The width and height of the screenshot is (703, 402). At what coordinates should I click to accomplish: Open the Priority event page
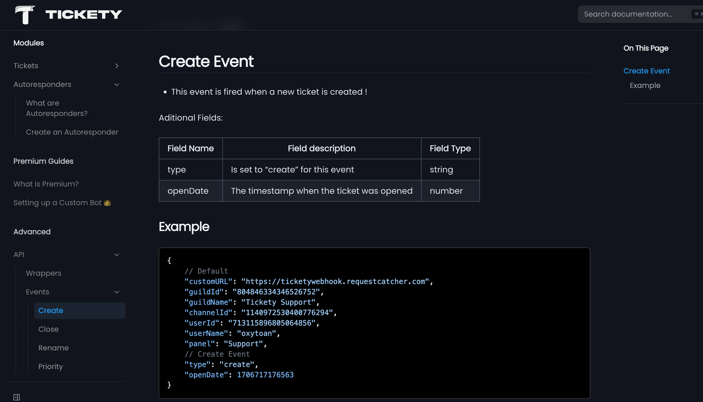coord(51,366)
